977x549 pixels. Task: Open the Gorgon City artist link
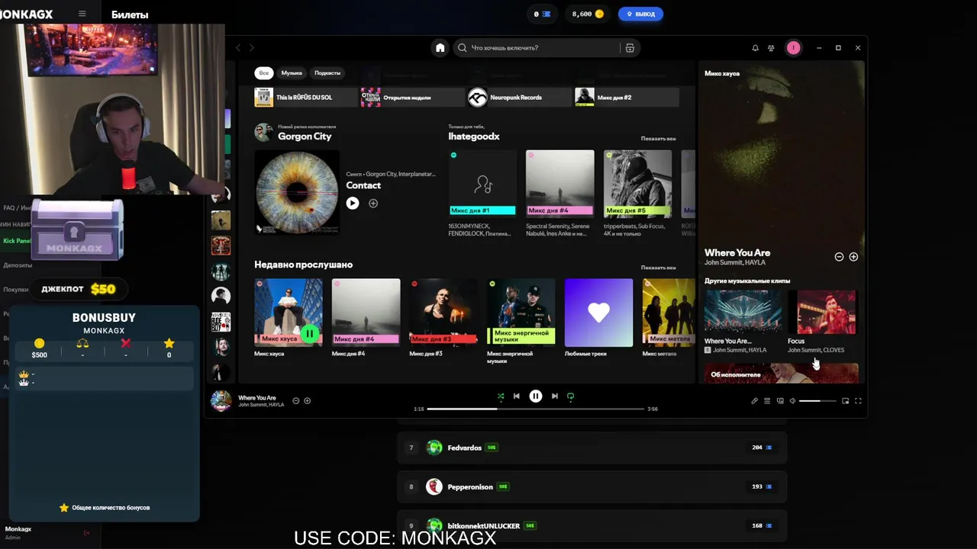305,136
